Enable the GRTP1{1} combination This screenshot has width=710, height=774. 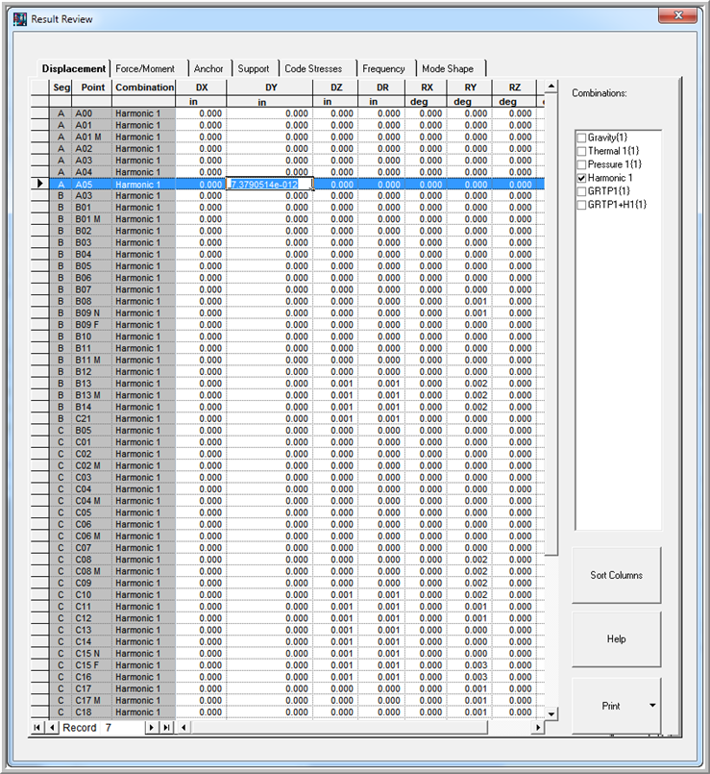click(x=581, y=191)
